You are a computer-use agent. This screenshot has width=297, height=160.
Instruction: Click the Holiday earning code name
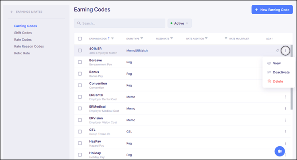[x=95, y=153]
